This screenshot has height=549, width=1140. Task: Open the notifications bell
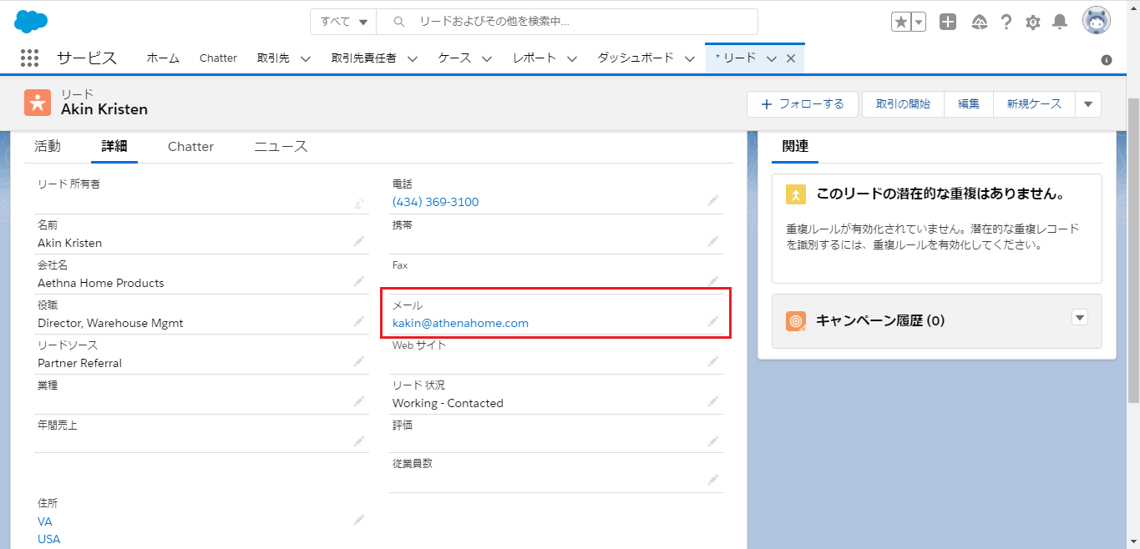1060,23
